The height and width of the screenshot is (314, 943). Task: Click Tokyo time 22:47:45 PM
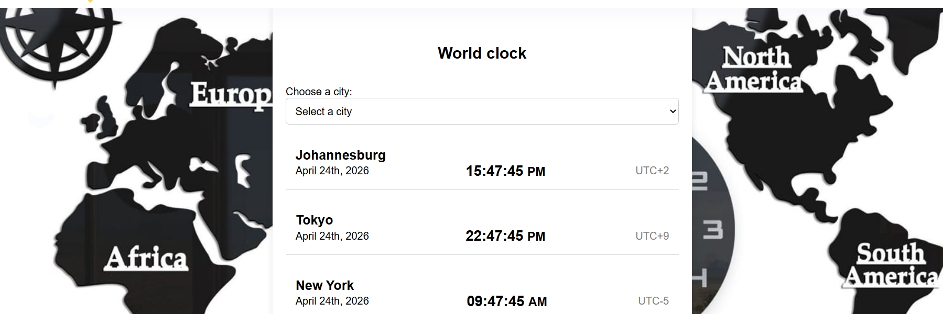click(505, 236)
